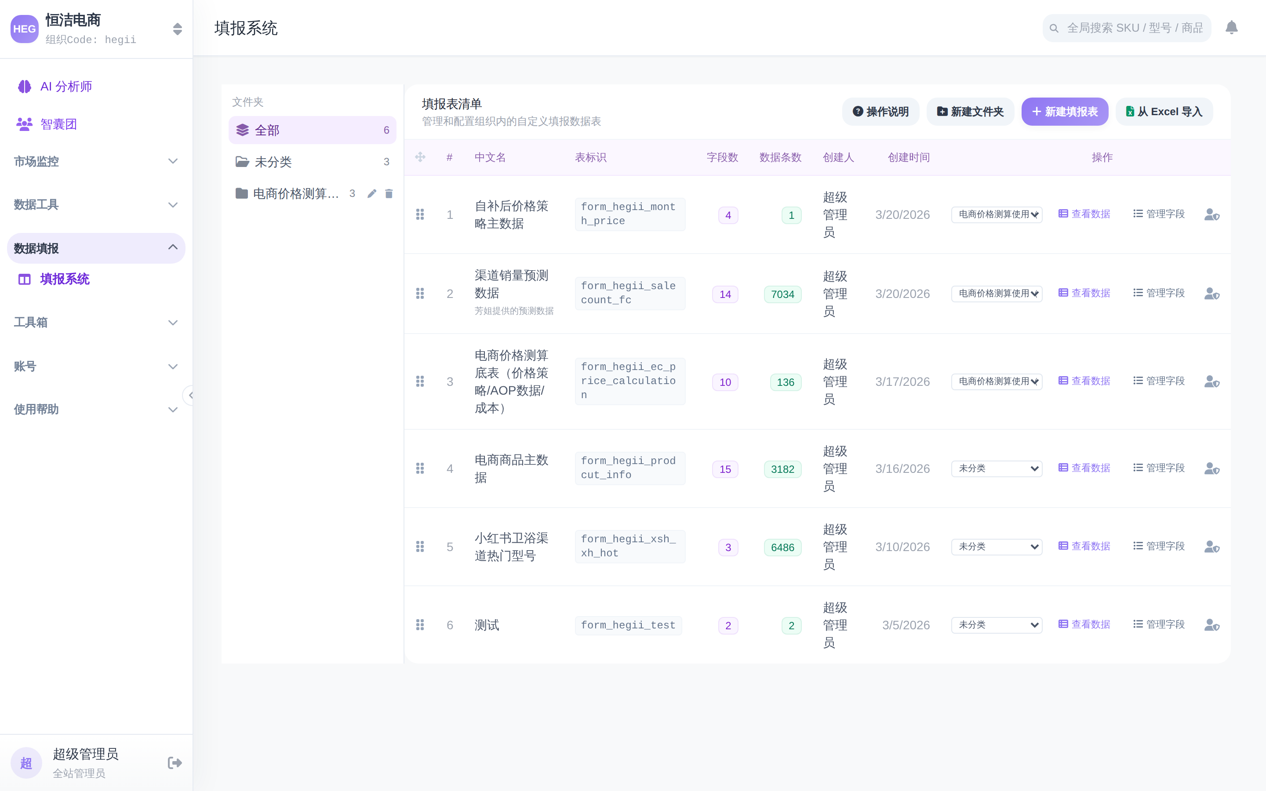Expand 使用帮助 menu section

96,409
